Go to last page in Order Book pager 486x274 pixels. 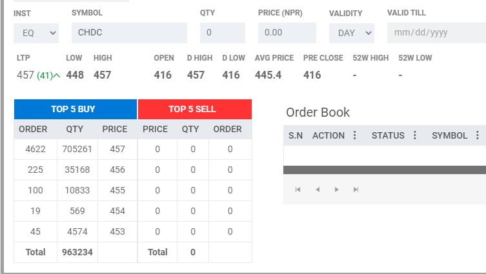pos(356,190)
